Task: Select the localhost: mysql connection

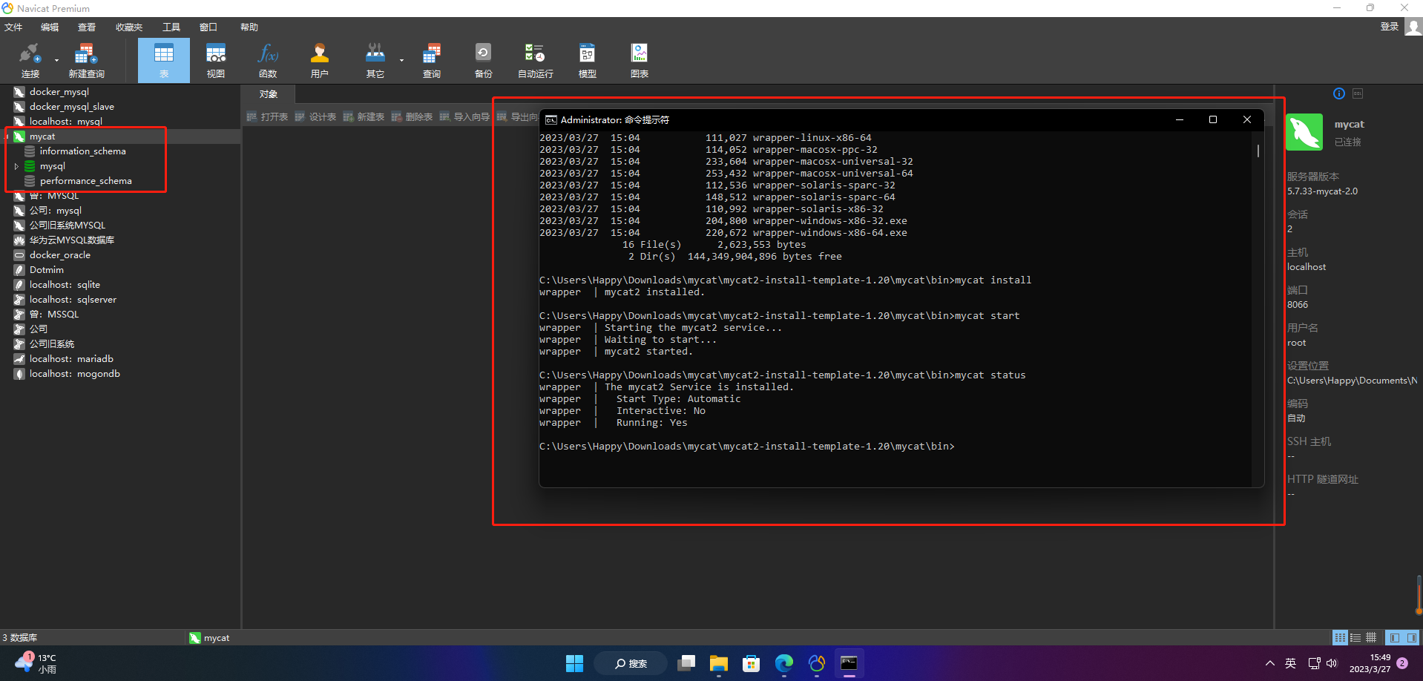Action: (x=66, y=122)
